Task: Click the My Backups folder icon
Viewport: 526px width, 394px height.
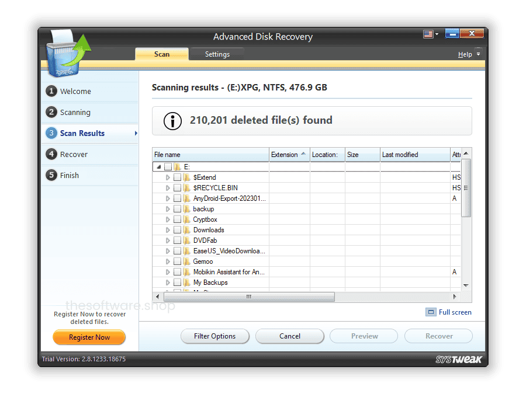Action: tap(186, 283)
